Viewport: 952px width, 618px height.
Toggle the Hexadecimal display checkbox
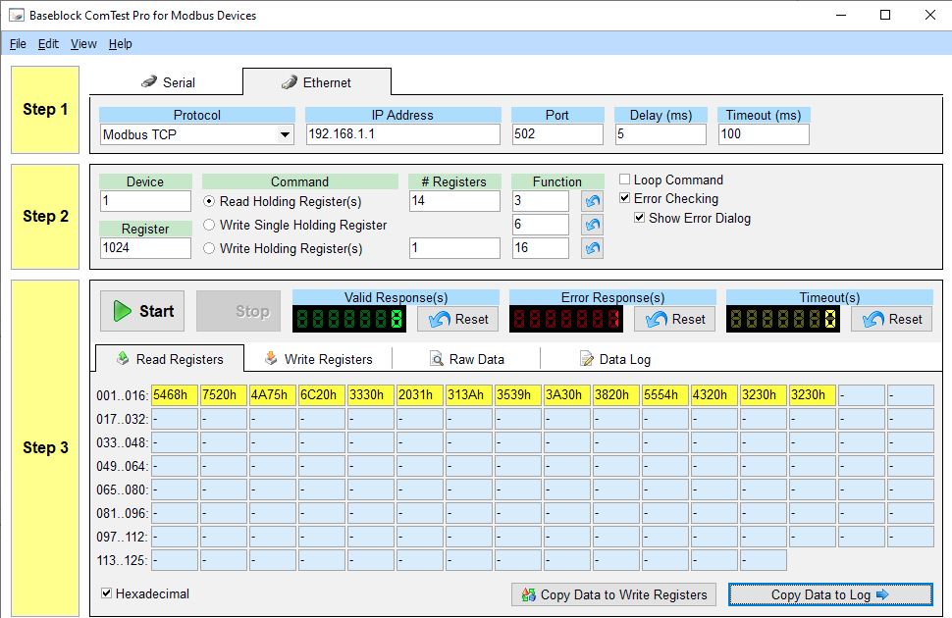point(108,593)
